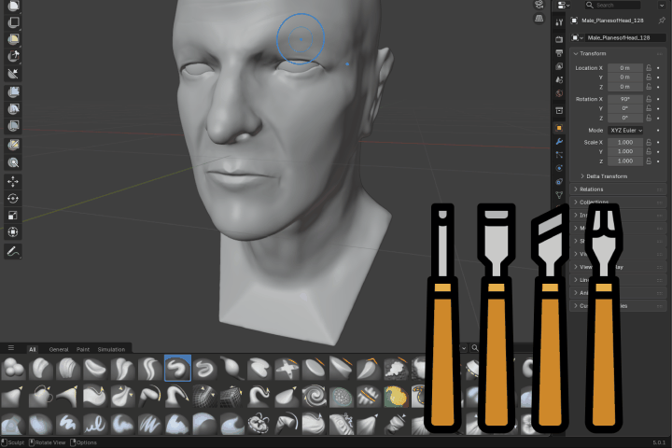
Task: Open the Collection properties tab
Action: tap(559, 111)
